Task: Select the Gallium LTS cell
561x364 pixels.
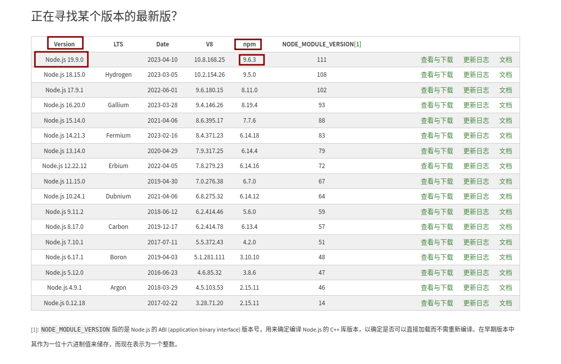Action: click(x=118, y=105)
